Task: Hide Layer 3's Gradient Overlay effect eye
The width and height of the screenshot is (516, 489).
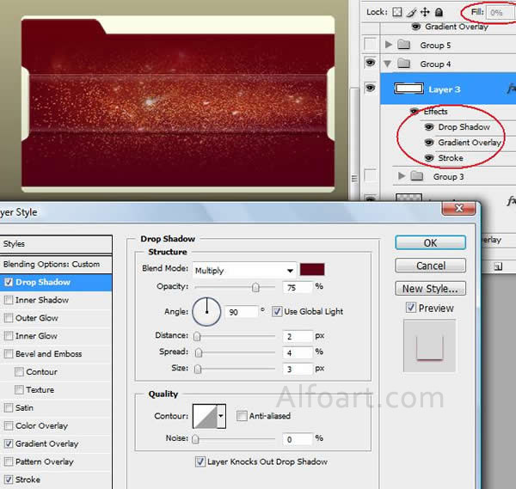Action: tap(429, 143)
